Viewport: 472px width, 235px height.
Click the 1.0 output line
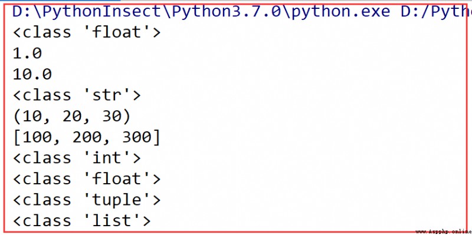click(27, 53)
